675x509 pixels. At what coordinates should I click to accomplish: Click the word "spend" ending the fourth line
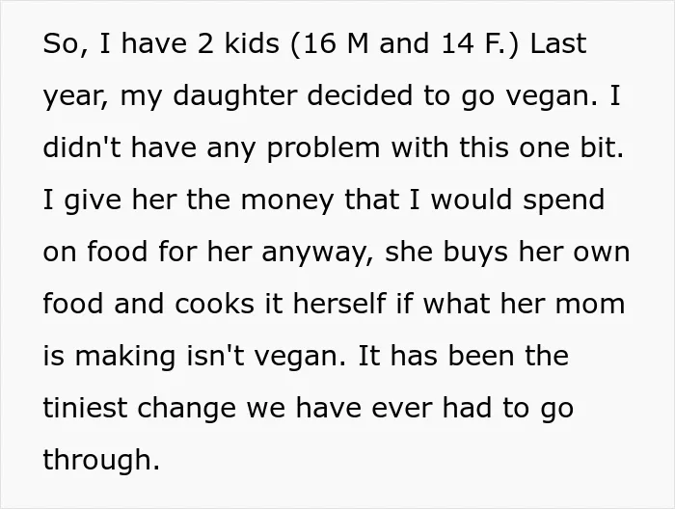coord(564,201)
